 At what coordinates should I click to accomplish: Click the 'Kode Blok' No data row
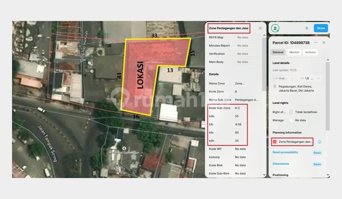pyautogui.click(x=227, y=165)
